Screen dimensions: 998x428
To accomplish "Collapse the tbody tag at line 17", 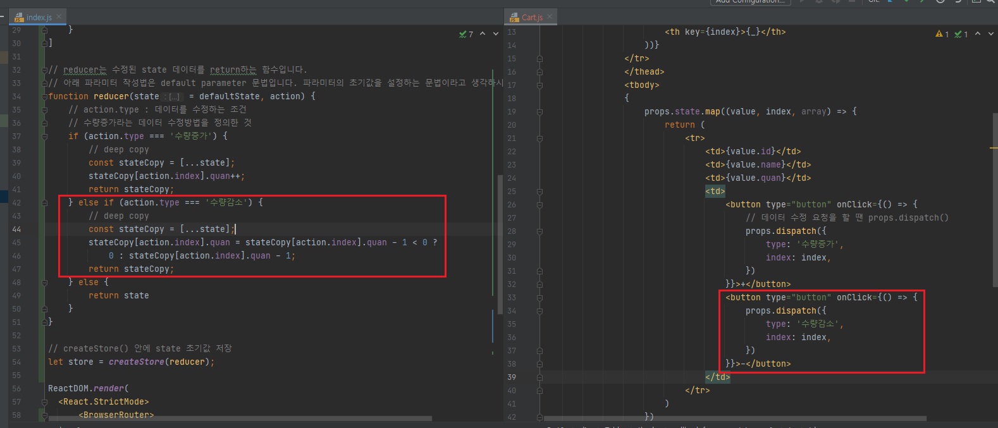I will (539, 85).
